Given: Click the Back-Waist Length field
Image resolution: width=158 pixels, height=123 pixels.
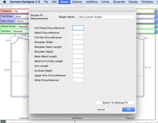Looking at the screenshot, I should [78, 57].
